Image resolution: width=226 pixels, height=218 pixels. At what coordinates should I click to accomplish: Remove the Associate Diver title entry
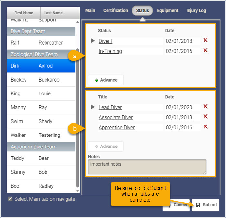(205, 116)
